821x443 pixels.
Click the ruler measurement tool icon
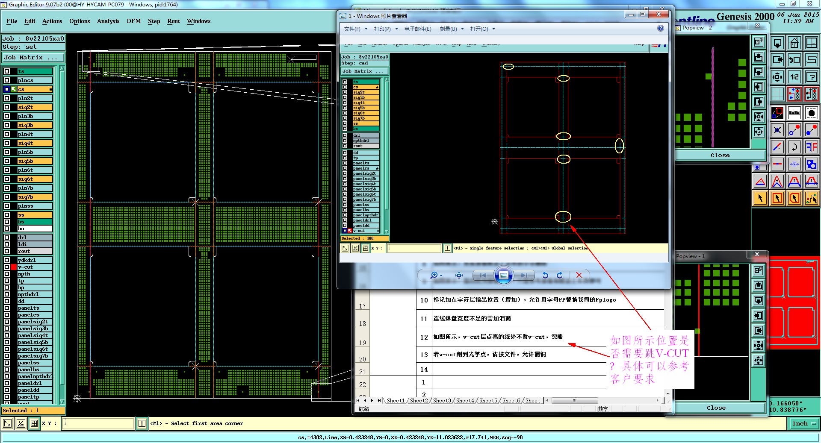click(x=794, y=113)
